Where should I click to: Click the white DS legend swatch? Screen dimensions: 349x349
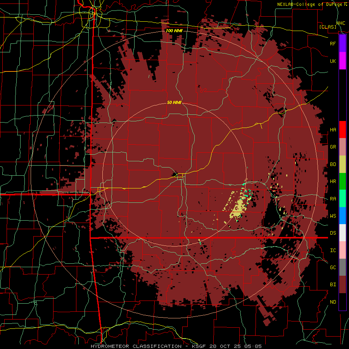(342, 233)
